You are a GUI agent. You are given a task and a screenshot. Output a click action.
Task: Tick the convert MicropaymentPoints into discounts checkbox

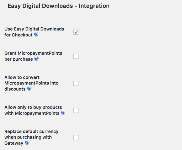point(76,83)
